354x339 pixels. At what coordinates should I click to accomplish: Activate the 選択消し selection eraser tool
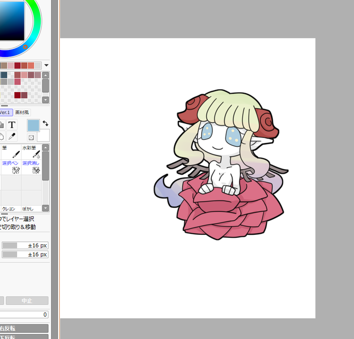coord(31,167)
